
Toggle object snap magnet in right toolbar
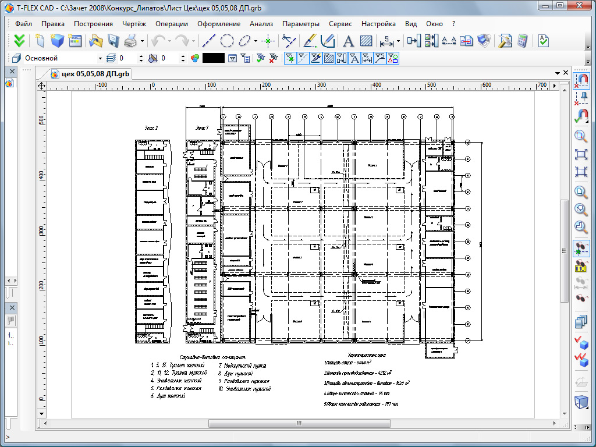click(x=580, y=80)
